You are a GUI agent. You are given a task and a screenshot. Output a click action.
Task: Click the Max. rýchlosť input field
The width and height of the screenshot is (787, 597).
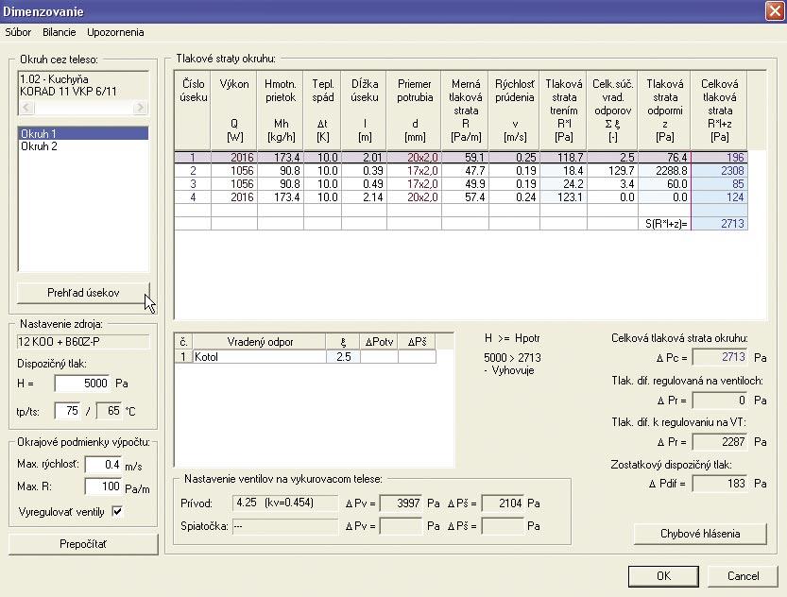pyautogui.click(x=103, y=465)
